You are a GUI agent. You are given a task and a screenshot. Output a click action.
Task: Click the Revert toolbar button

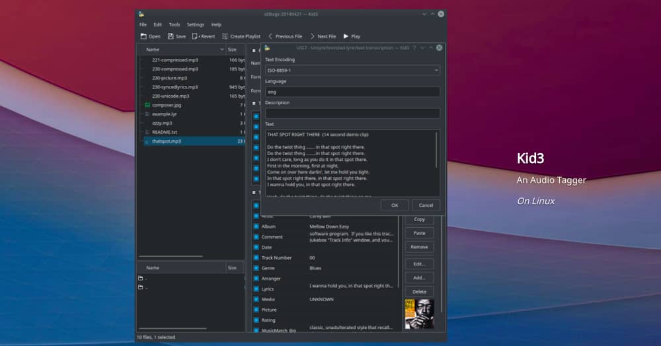pyautogui.click(x=203, y=36)
